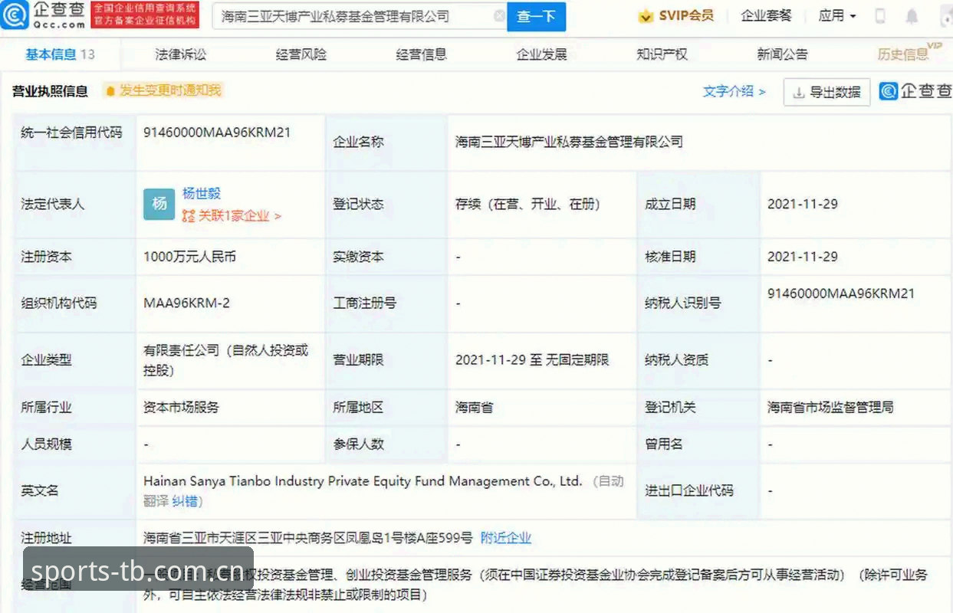
Task: Open the mobile phone icon in header
Action: 880,15
